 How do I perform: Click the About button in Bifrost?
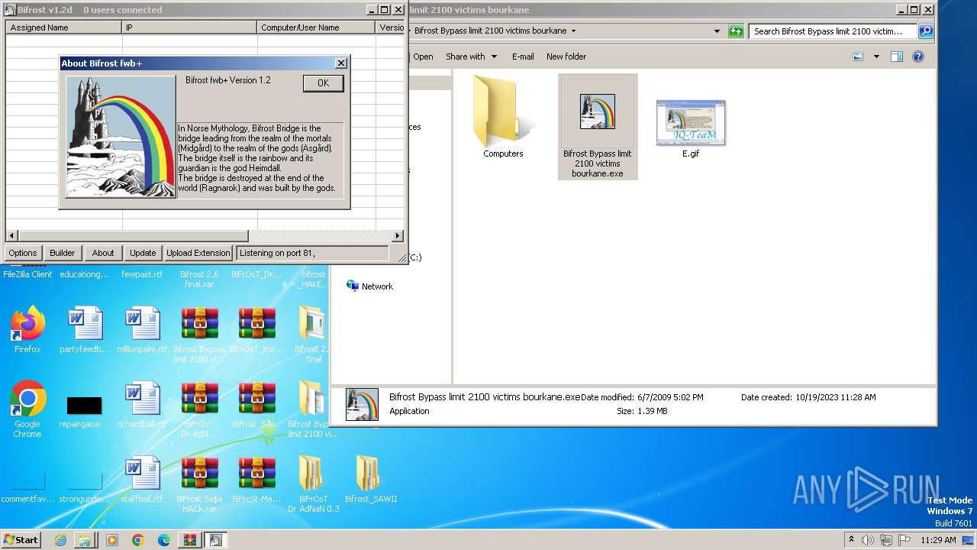103,253
